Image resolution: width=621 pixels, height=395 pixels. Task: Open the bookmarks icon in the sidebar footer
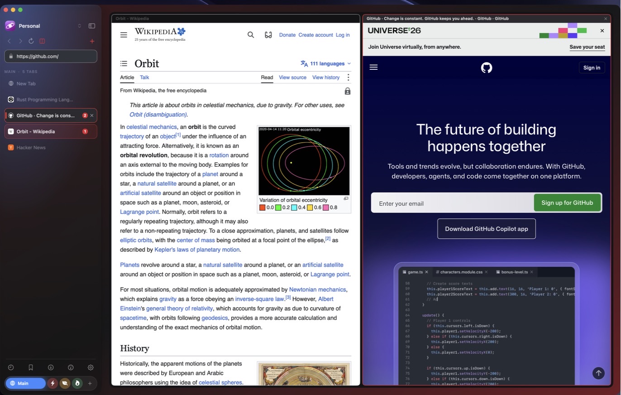(x=31, y=367)
